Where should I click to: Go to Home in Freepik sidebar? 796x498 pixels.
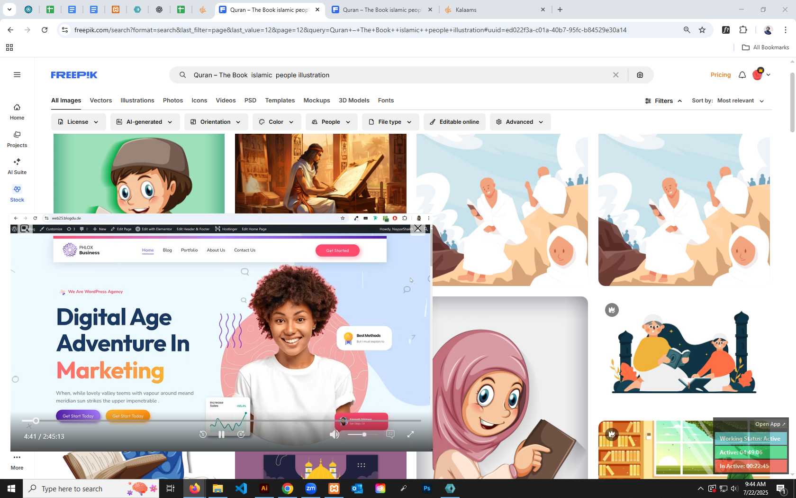point(17,112)
